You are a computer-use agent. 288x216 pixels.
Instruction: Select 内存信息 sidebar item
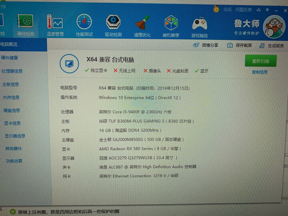pyautogui.click(x=11, y=97)
